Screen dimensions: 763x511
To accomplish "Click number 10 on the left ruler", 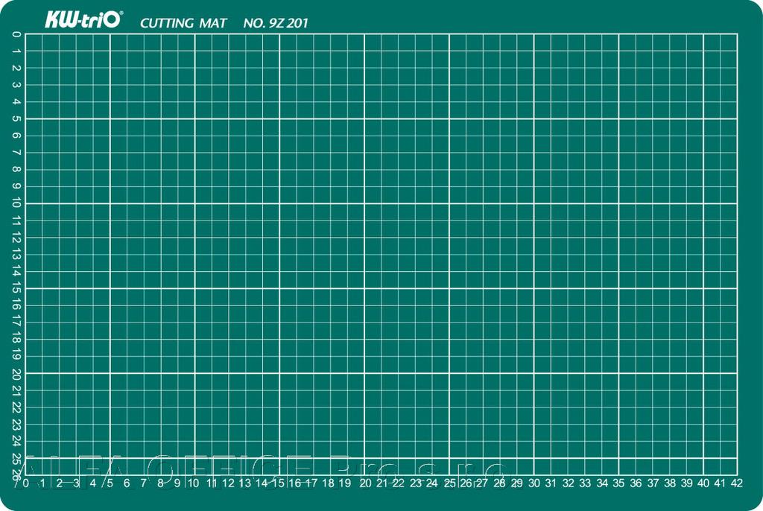I will [16, 203].
